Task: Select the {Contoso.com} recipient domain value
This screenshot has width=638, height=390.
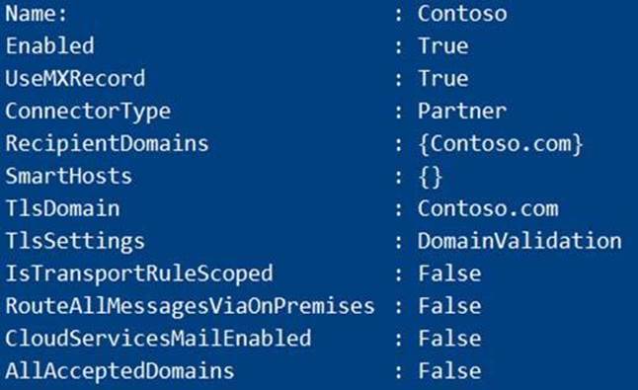Action: pyautogui.click(x=501, y=144)
